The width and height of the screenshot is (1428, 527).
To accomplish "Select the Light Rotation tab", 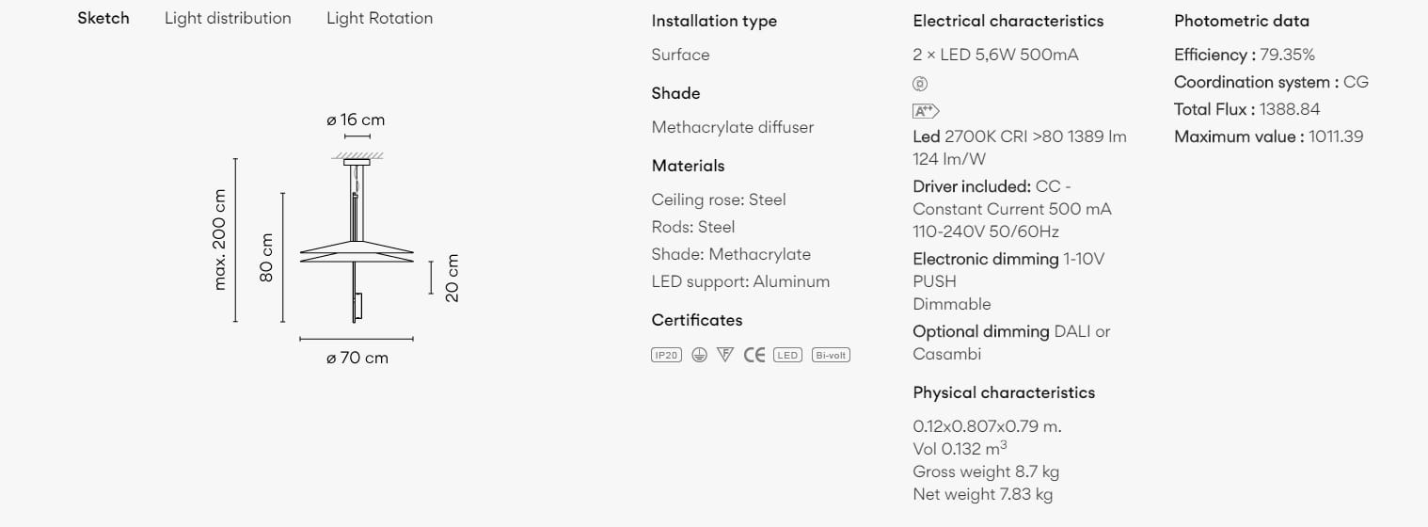I will point(379,18).
